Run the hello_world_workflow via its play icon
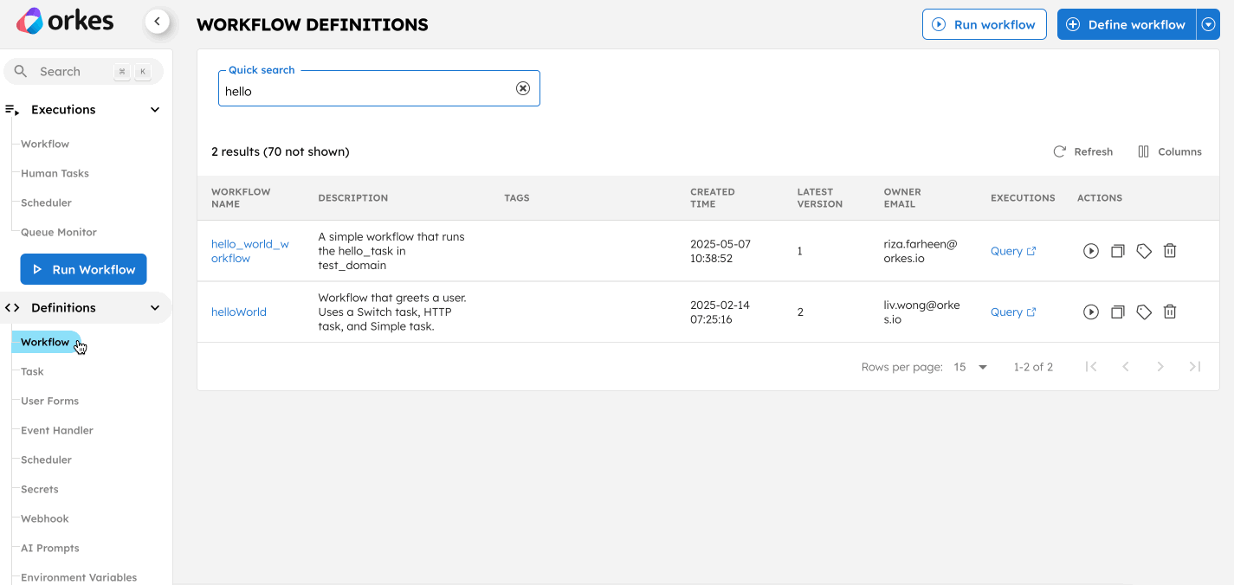The width and height of the screenshot is (1234, 585). [x=1090, y=250]
